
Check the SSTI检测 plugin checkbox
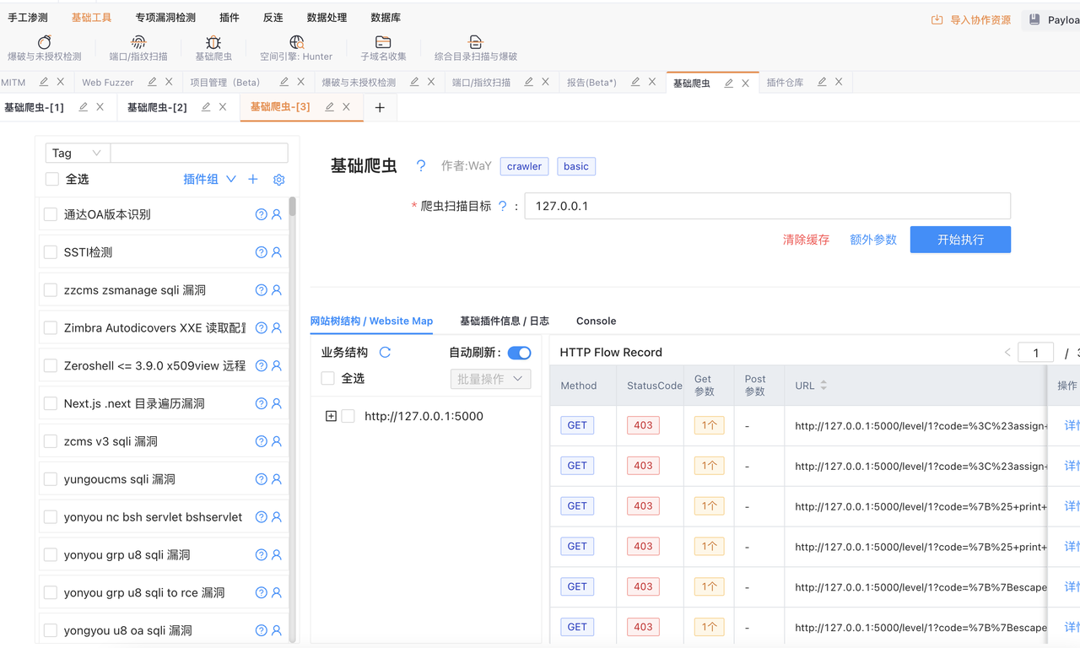51,252
